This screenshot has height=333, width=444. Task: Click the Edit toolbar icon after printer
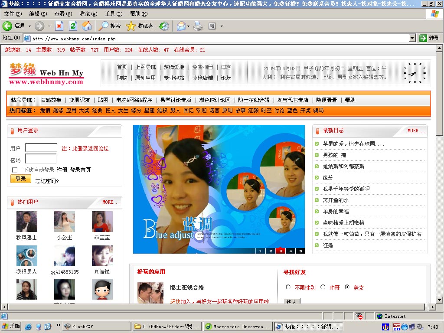[212, 26]
